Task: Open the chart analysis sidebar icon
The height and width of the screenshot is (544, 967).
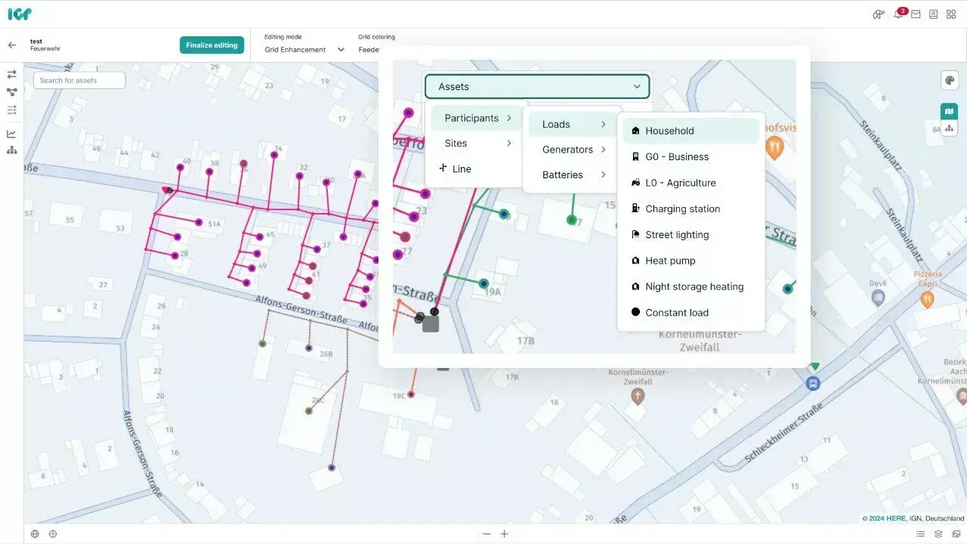Action: point(11,134)
